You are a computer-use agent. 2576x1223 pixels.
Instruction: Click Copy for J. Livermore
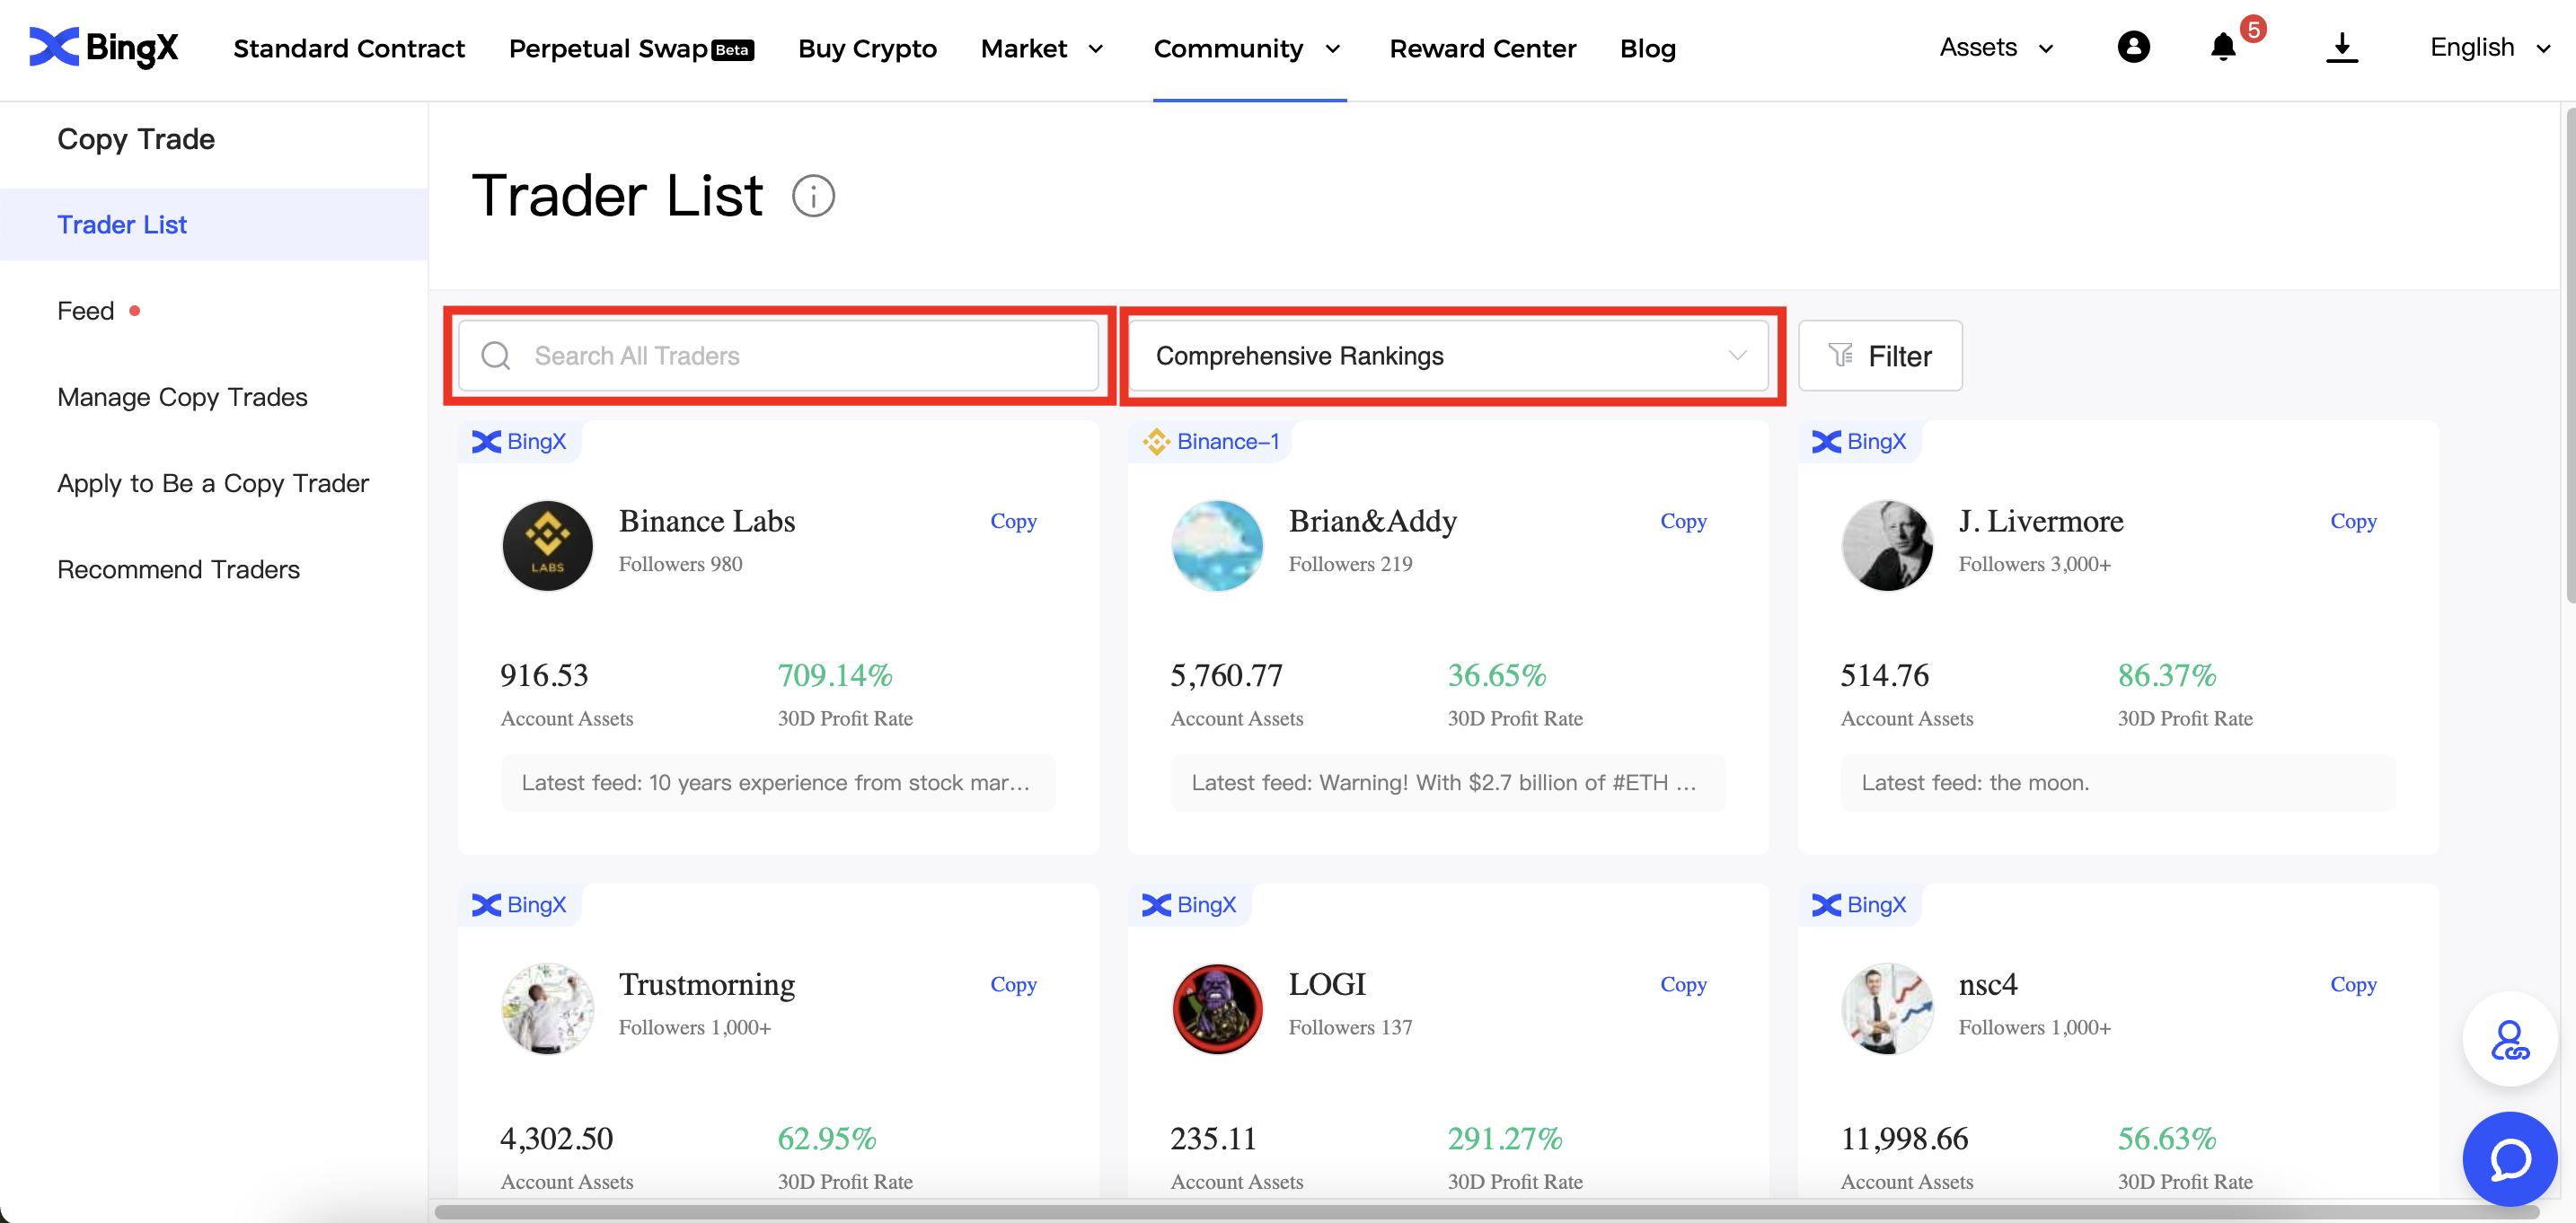(x=2352, y=521)
